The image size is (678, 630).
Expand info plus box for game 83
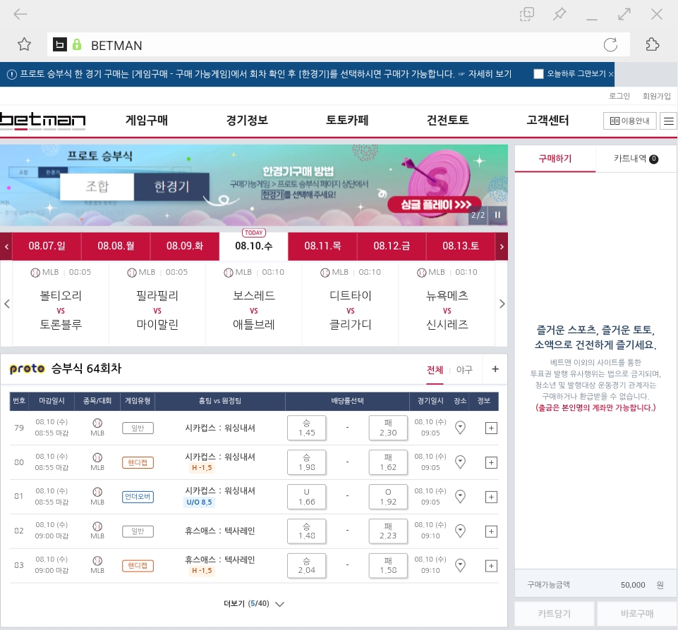491,566
